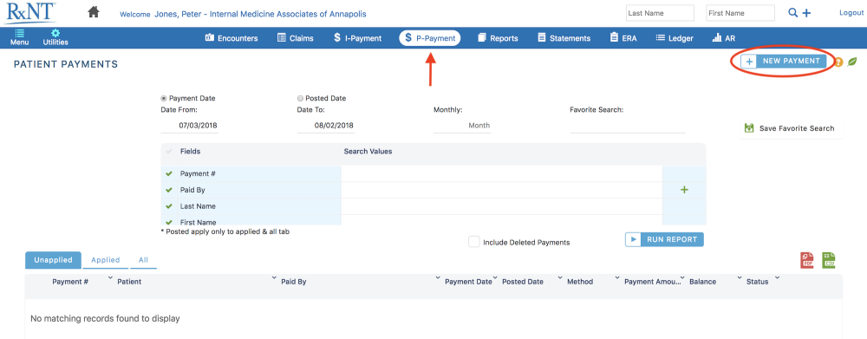Select the Payment Date radio button

pyautogui.click(x=163, y=99)
